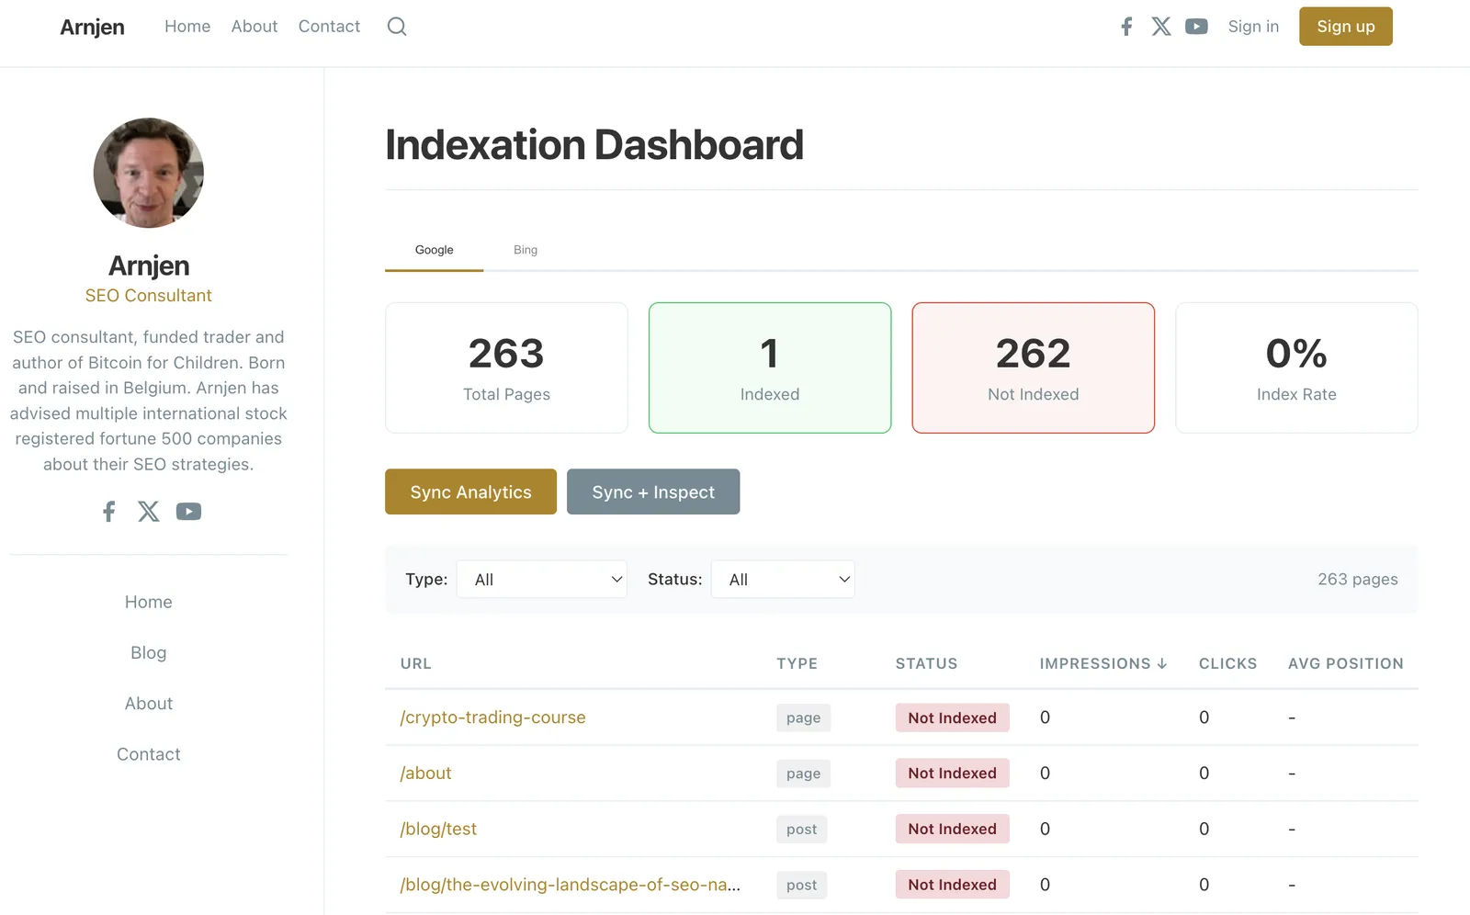
Task: Select the Indexed stat card
Action: point(769,367)
